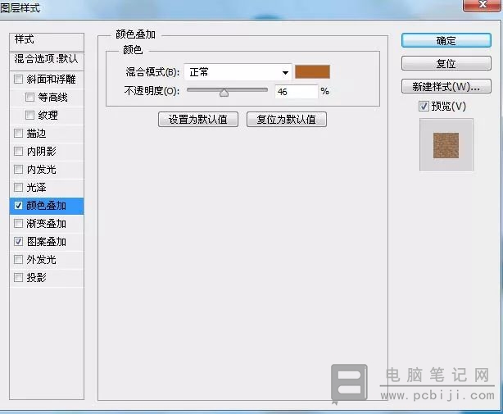Open the 斜面和浮雕 settings entry
503x414 pixels.
(x=52, y=80)
